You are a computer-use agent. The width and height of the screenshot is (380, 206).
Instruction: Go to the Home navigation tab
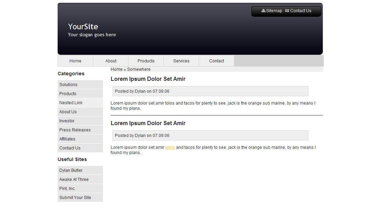coord(75,61)
